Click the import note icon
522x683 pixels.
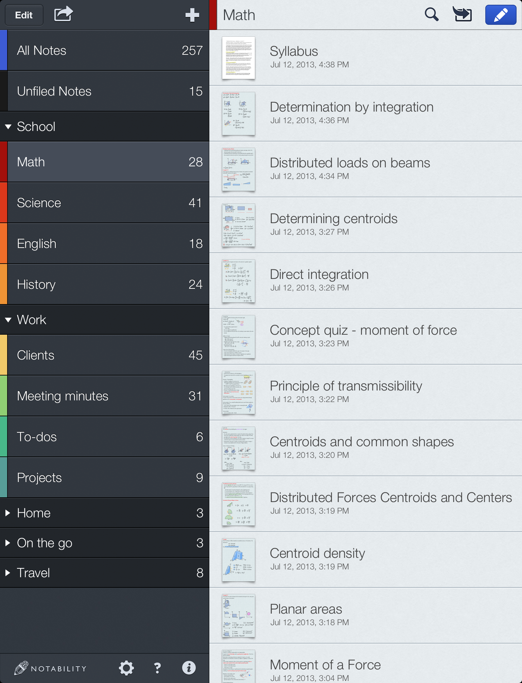pyautogui.click(x=462, y=15)
